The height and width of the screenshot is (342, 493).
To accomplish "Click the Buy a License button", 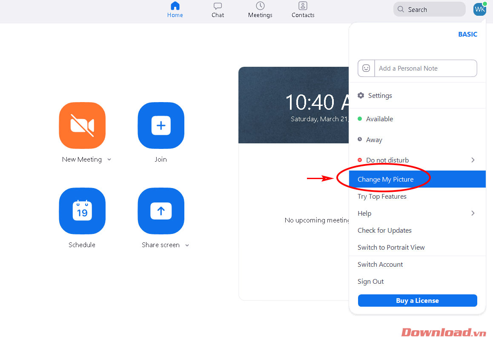I will (417, 300).
